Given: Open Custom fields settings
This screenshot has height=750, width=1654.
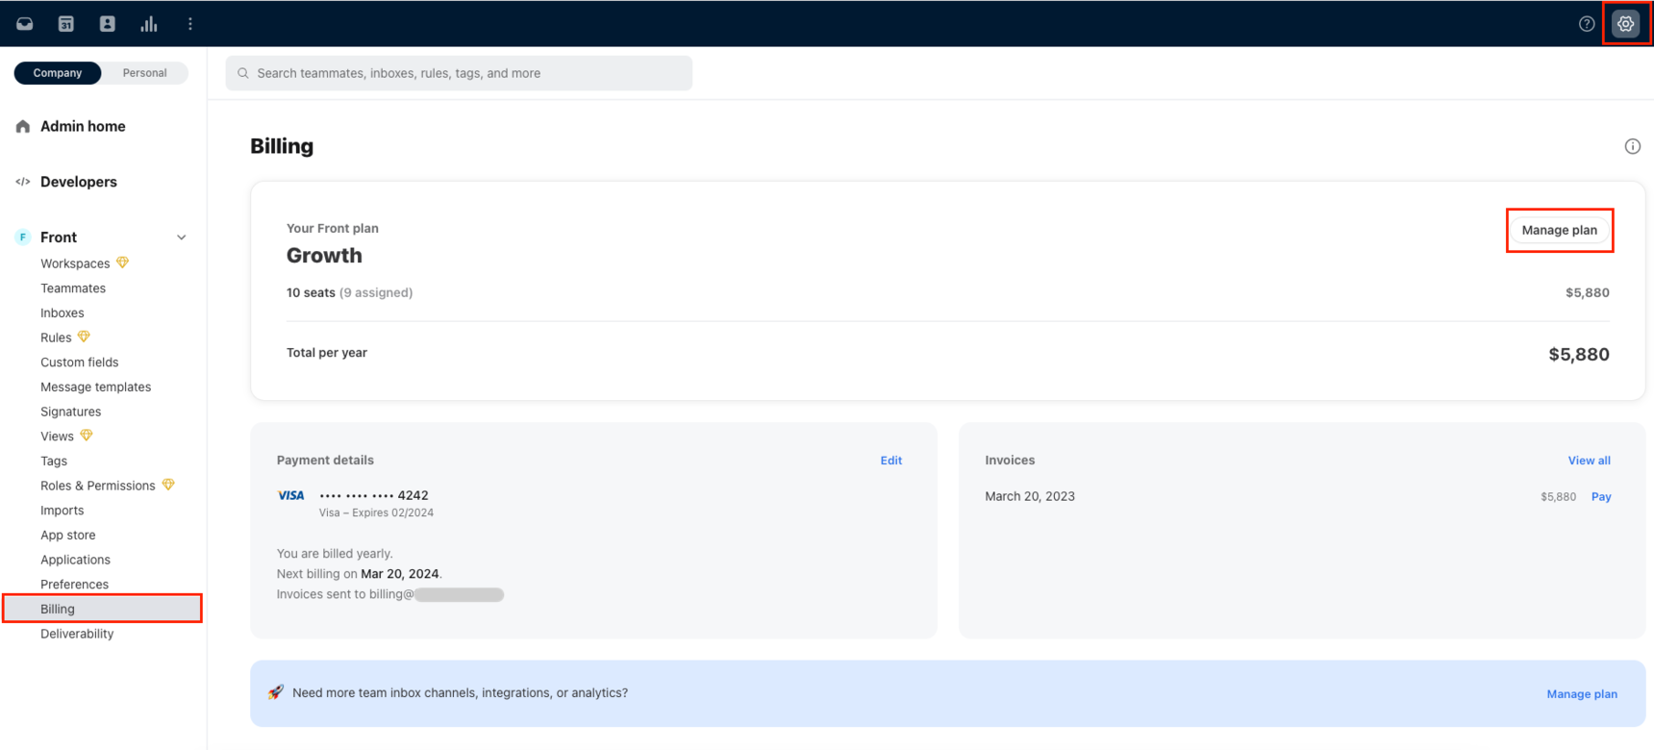Looking at the screenshot, I should [x=80, y=362].
